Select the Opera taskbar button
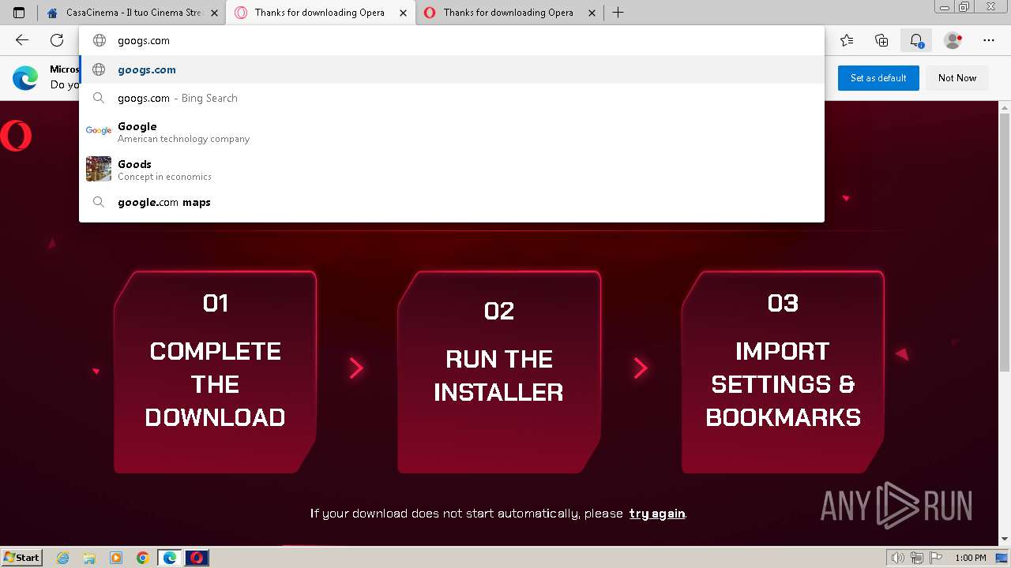The height and width of the screenshot is (568, 1011). 197,558
